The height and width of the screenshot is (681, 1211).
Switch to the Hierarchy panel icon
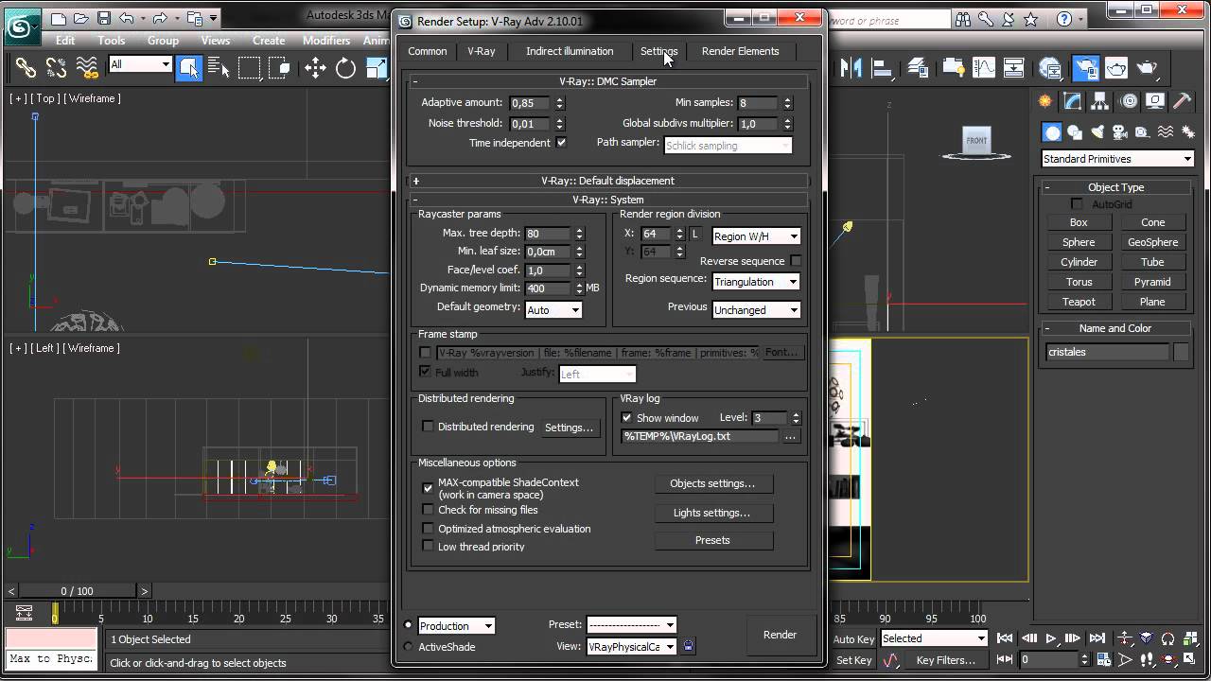click(x=1100, y=101)
